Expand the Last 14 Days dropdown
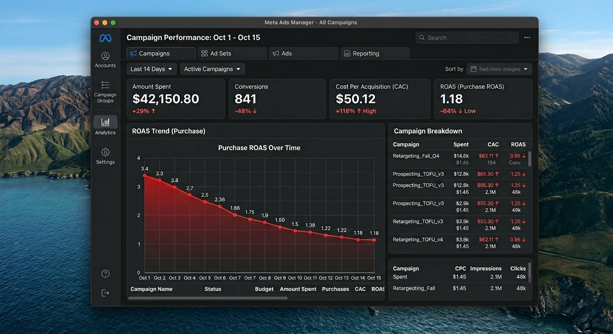 tap(152, 69)
